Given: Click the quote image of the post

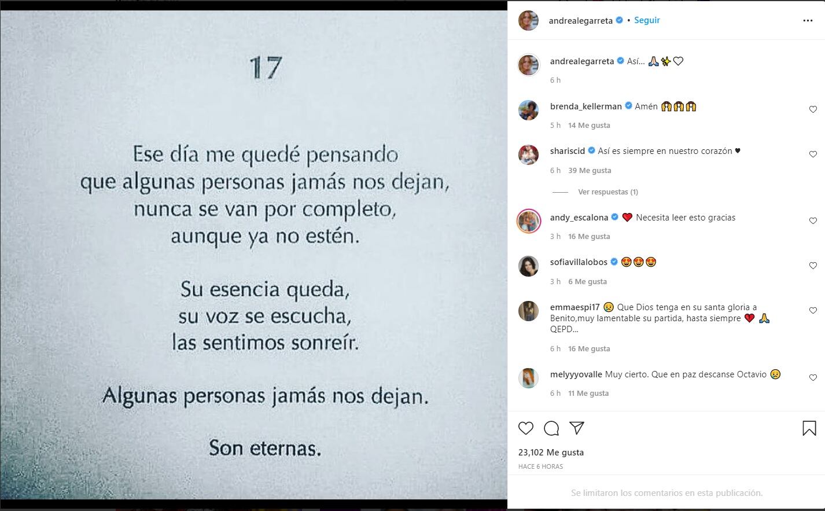Looking at the screenshot, I should [253, 255].
